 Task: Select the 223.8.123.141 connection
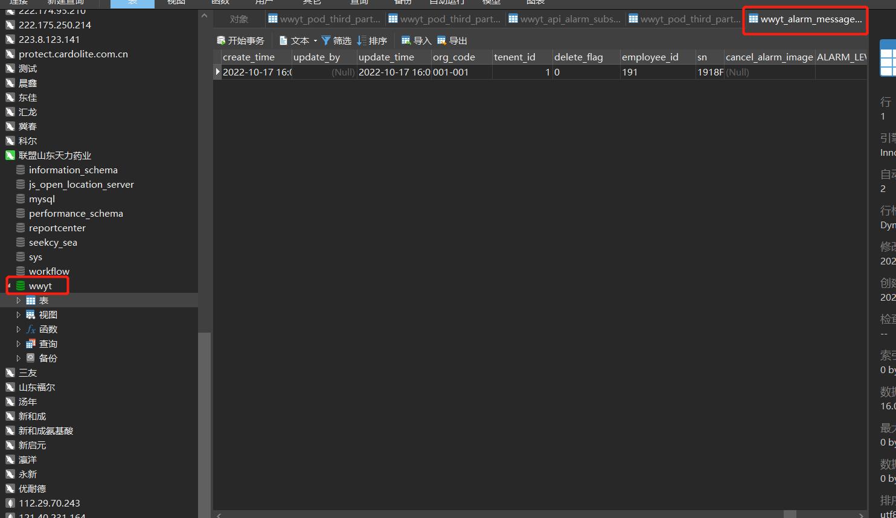tap(49, 39)
